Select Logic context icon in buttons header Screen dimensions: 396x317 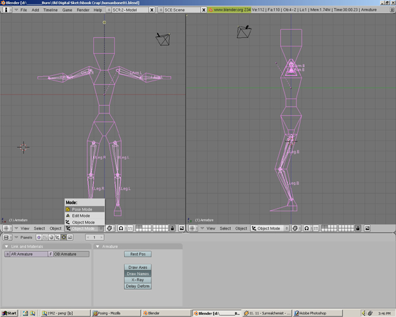coord(39,237)
